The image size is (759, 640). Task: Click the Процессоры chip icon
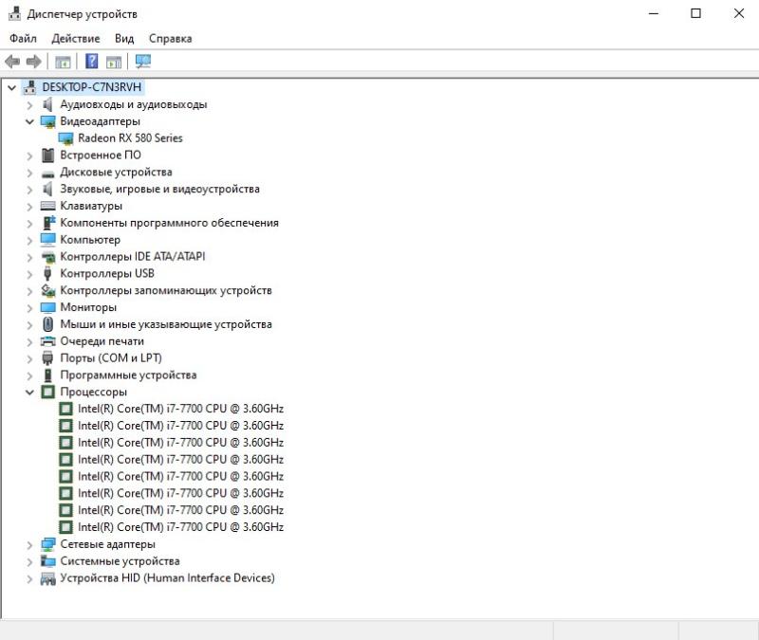tap(47, 392)
